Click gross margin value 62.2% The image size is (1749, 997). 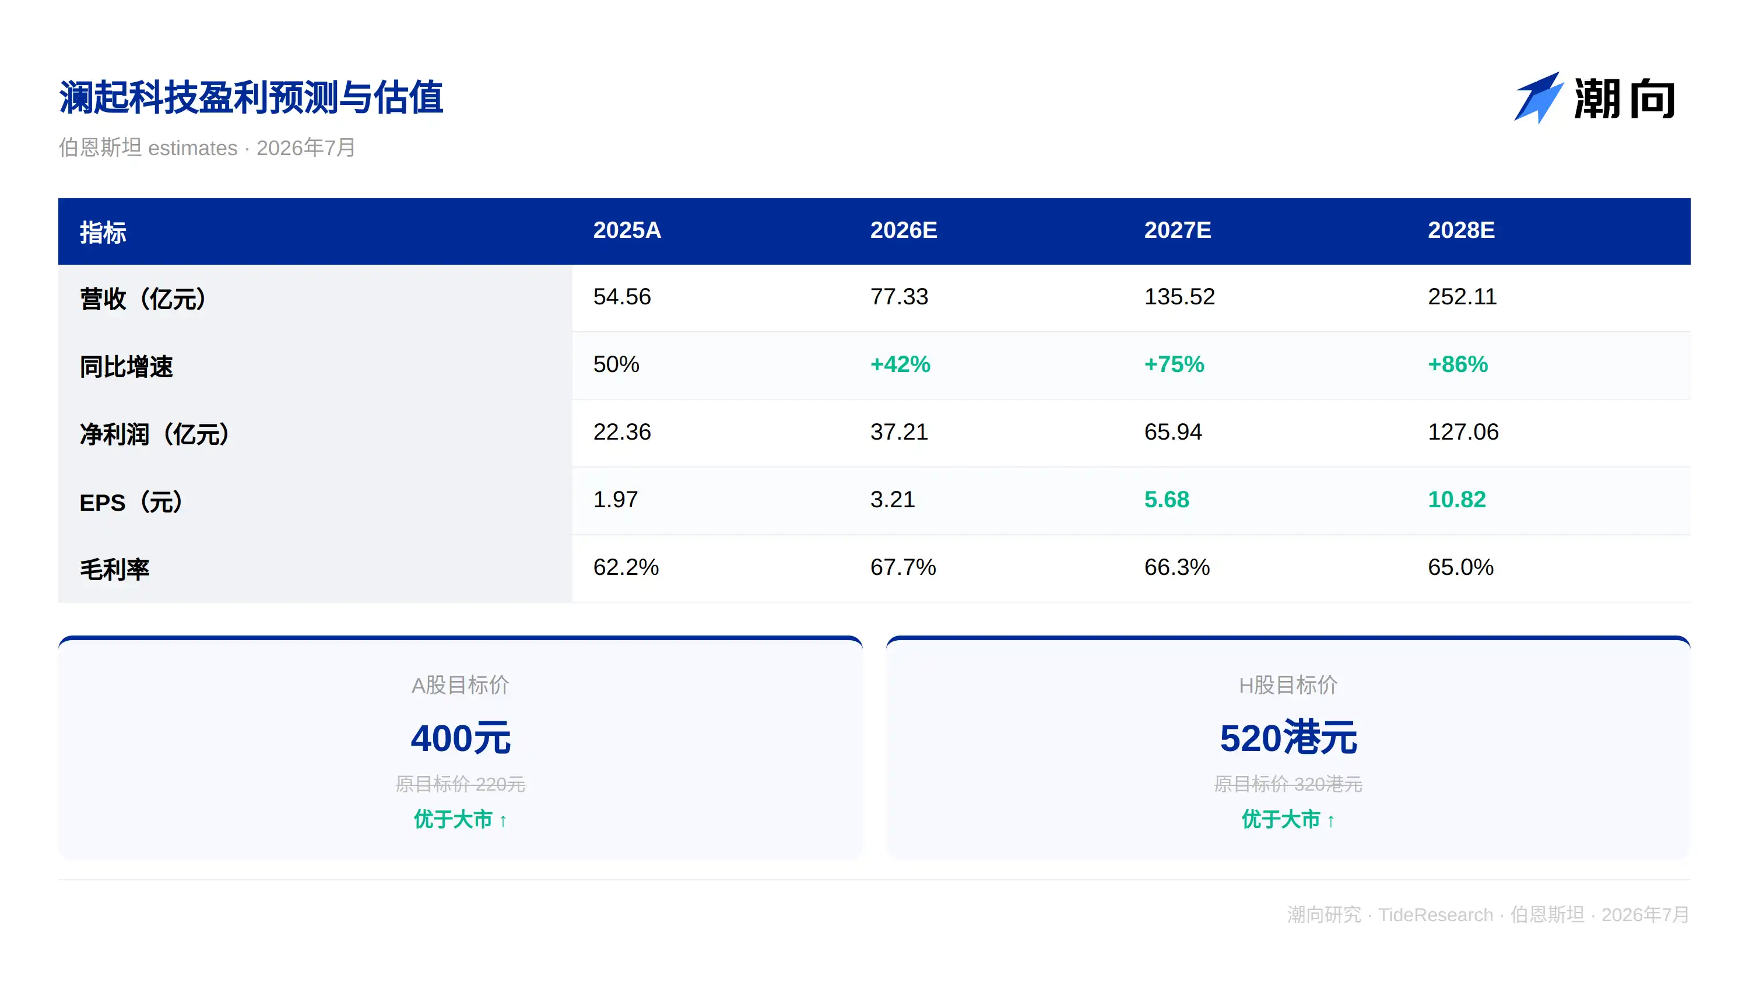626,568
